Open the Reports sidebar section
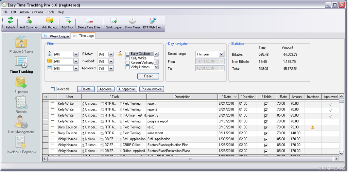Image resolution: width=348 pixels, height=172 pixels. click(21, 103)
